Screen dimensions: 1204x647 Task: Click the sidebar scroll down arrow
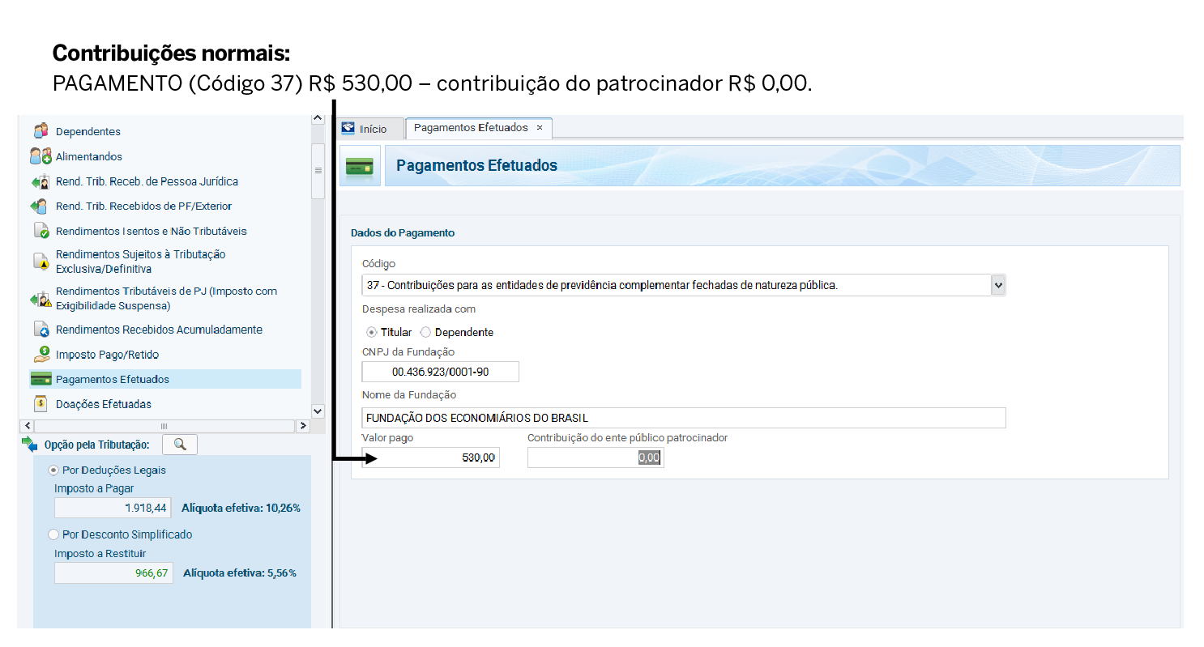point(318,411)
